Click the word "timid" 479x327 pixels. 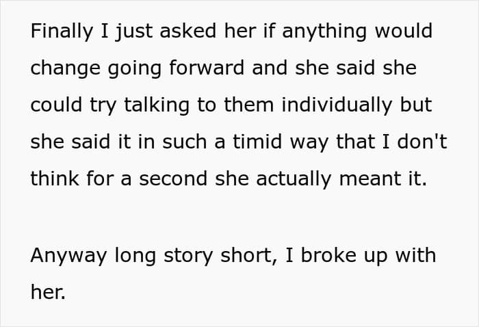tap(257, 142)
